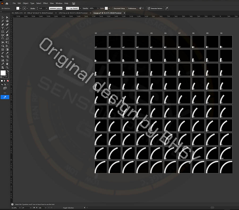The width and height of the screenshot is (239, 210).
Task: Select the Zoom tool
Action: click(x=7, y=67)
